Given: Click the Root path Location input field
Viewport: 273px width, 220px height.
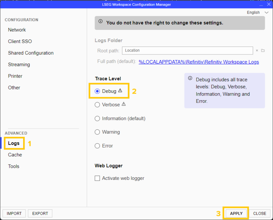Looking at the screenshot, I should pos(187,50).
